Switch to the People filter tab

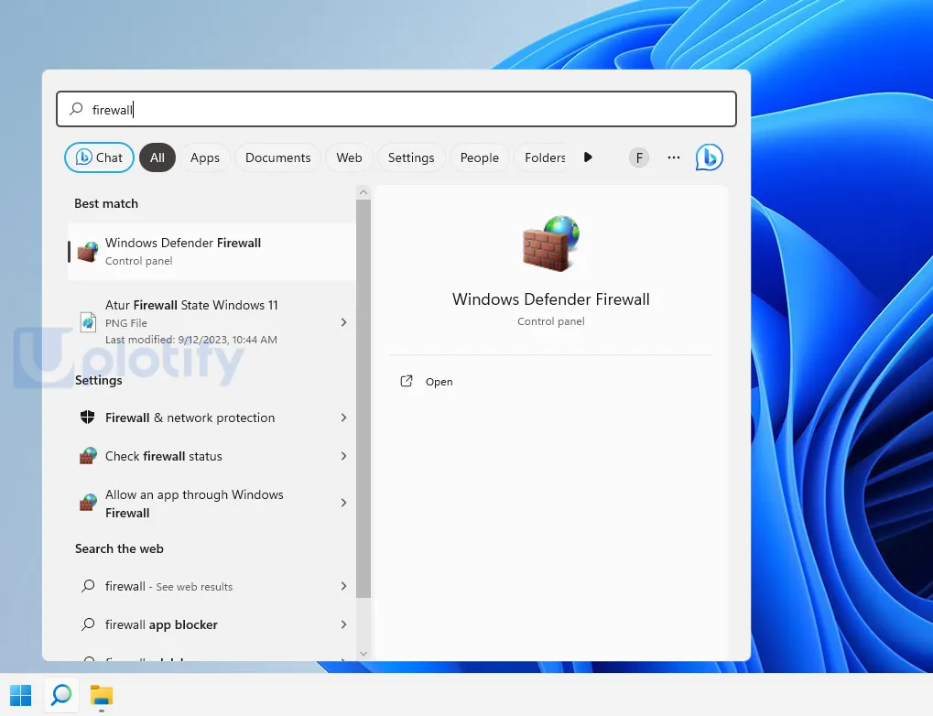pos(480,157)
